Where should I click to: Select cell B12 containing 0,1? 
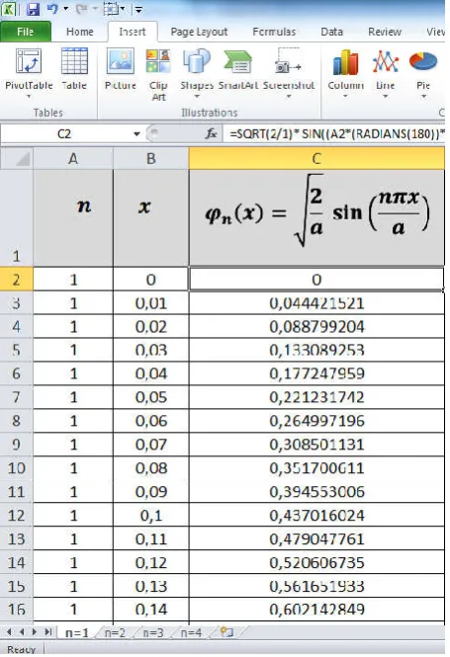151,515
